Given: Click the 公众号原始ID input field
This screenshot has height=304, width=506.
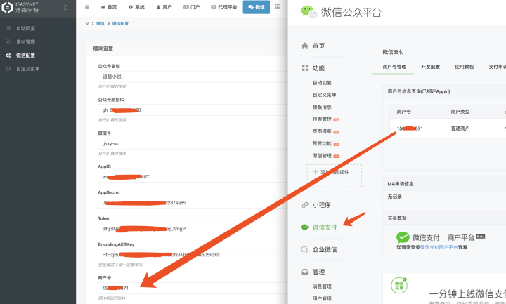Looking at the screenshot, I should [x=193, y=110].
